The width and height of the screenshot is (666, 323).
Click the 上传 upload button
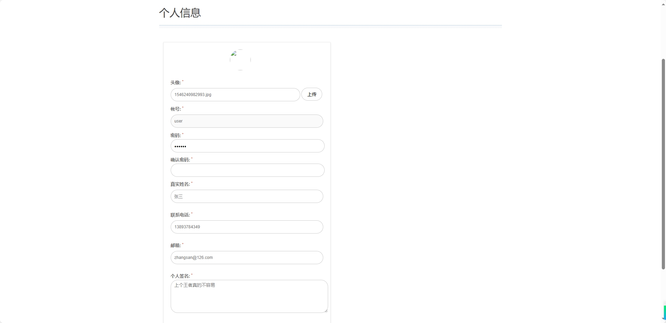coord(312,94)
